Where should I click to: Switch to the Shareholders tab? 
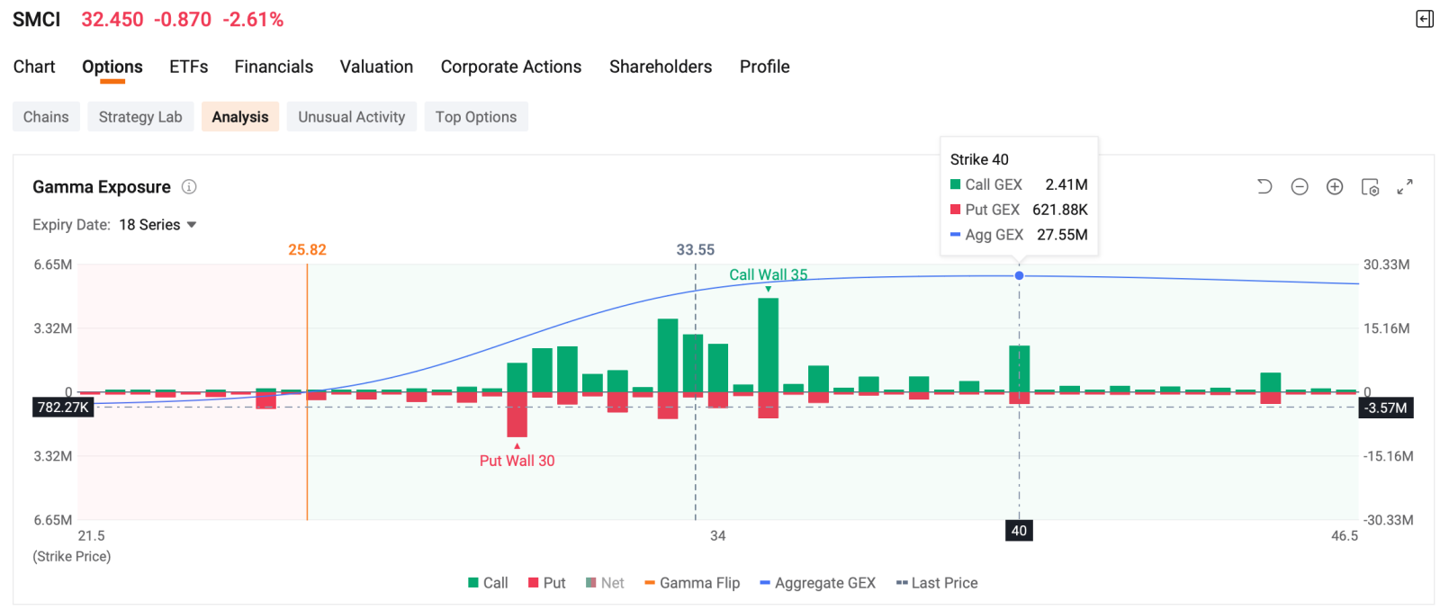click(x=661, y=67)
